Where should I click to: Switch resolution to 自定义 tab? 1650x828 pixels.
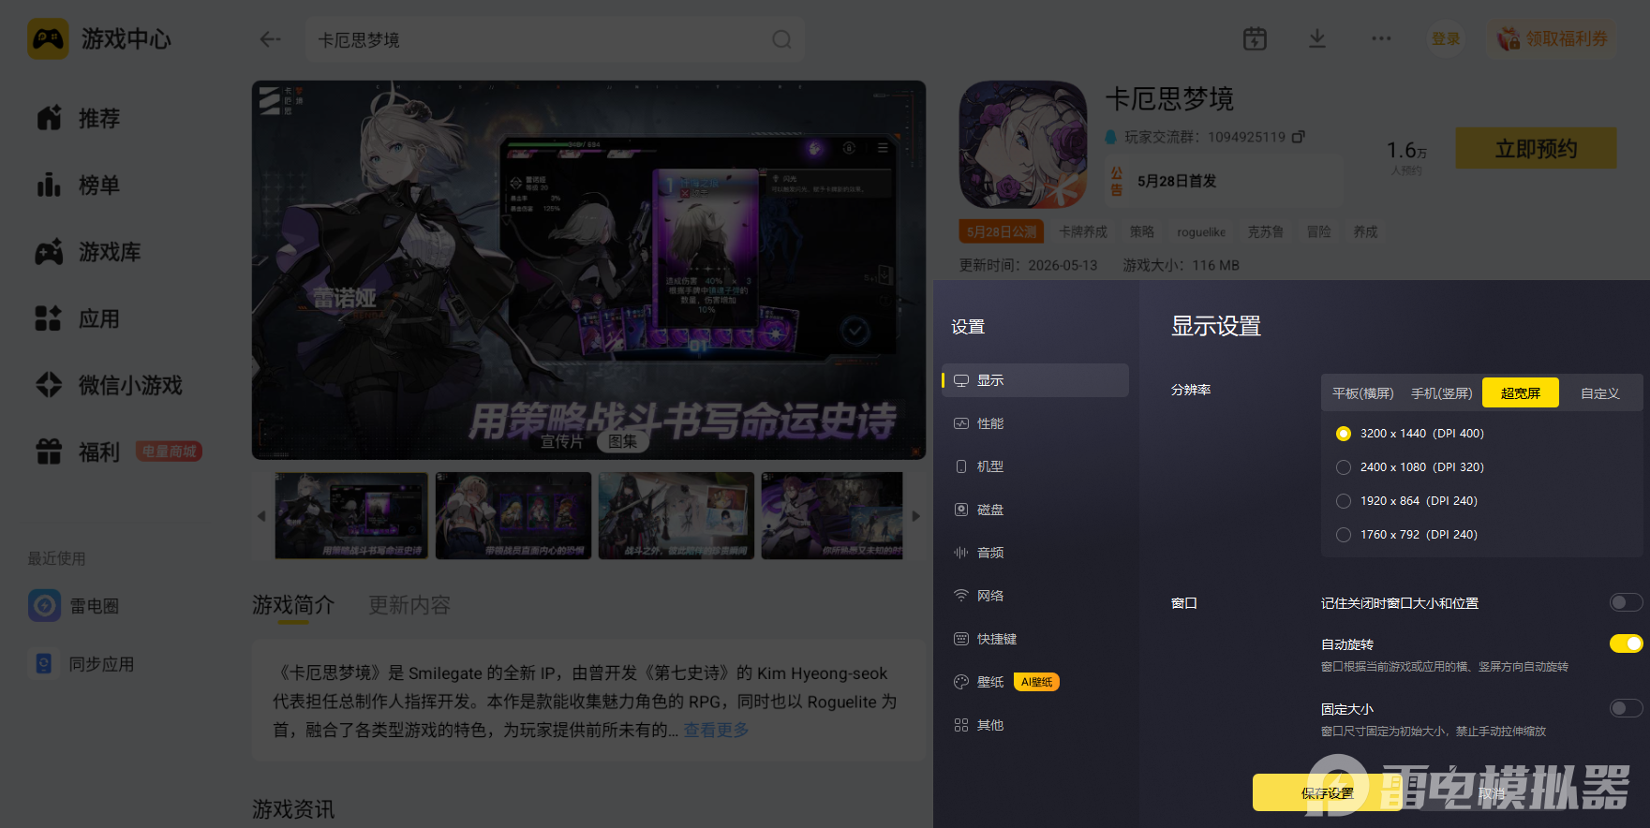click(x=1600, y=393)
